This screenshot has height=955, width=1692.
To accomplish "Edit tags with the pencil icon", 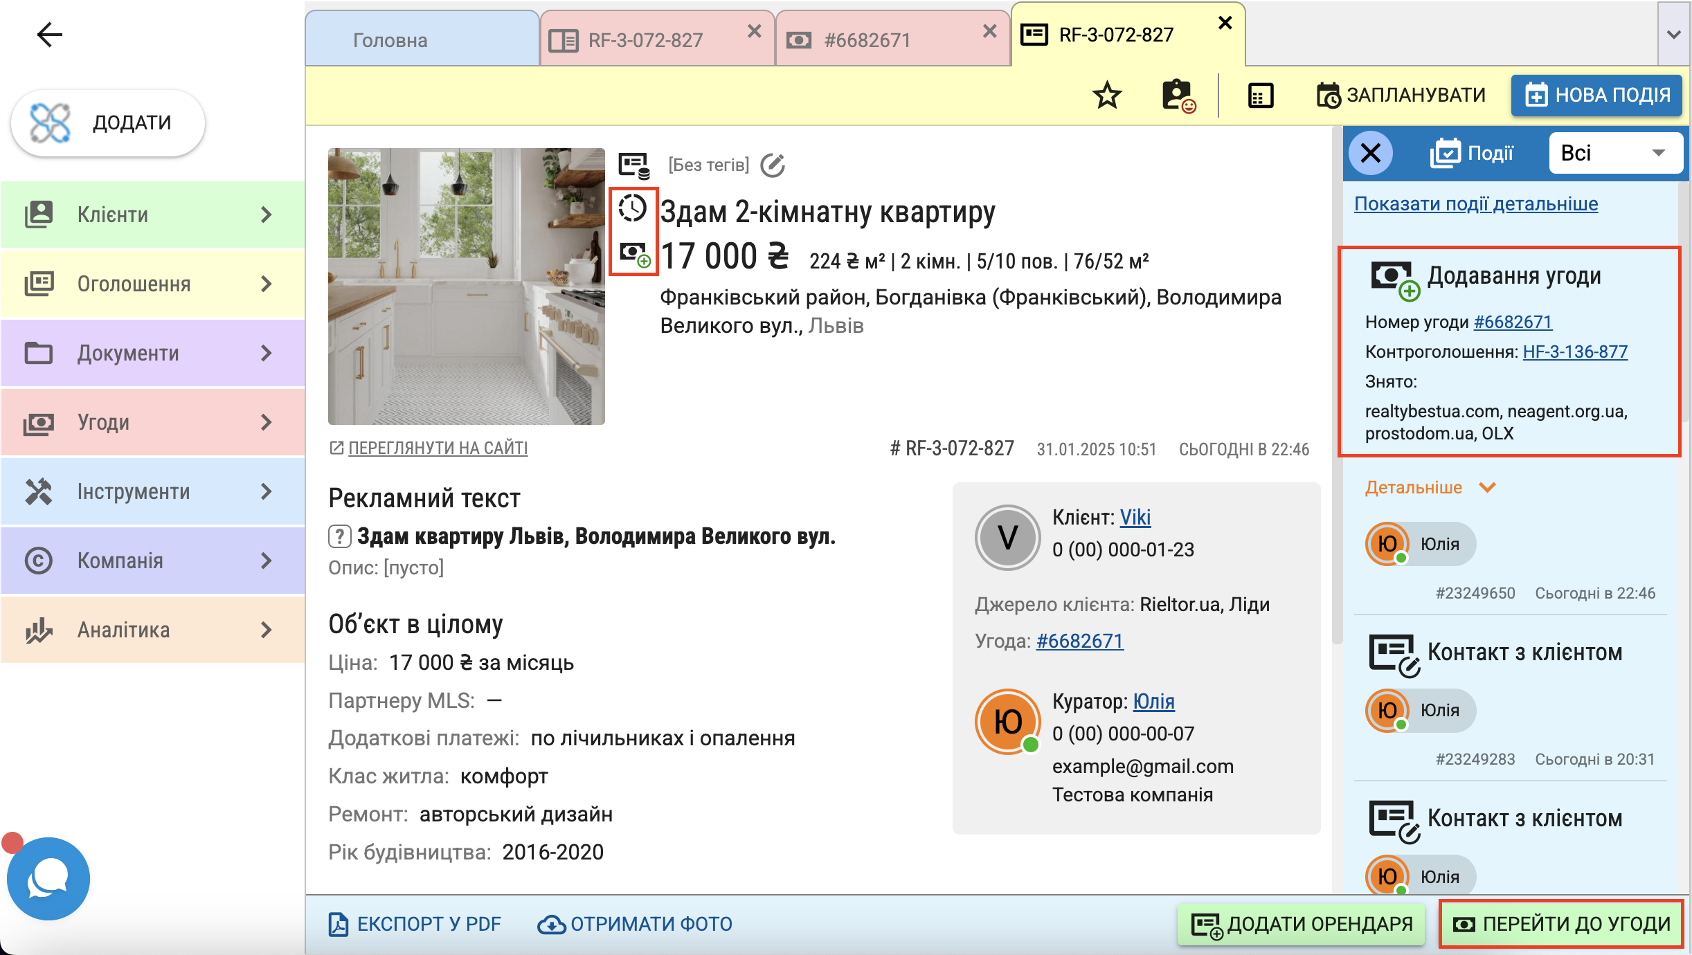I will [x=773, y=165].
